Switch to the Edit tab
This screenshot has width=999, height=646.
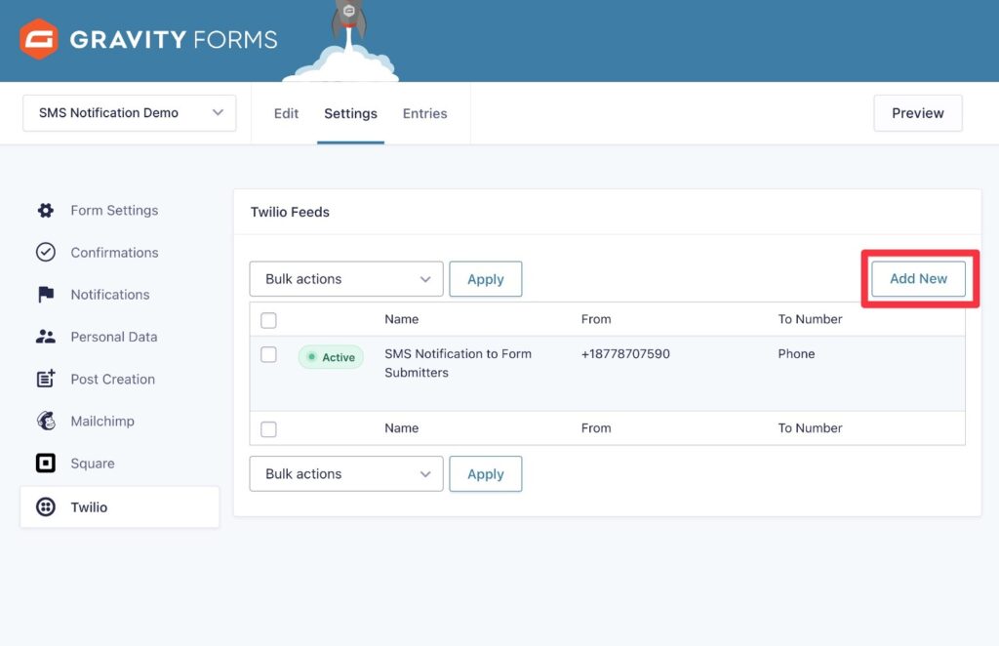click(286, 113)
